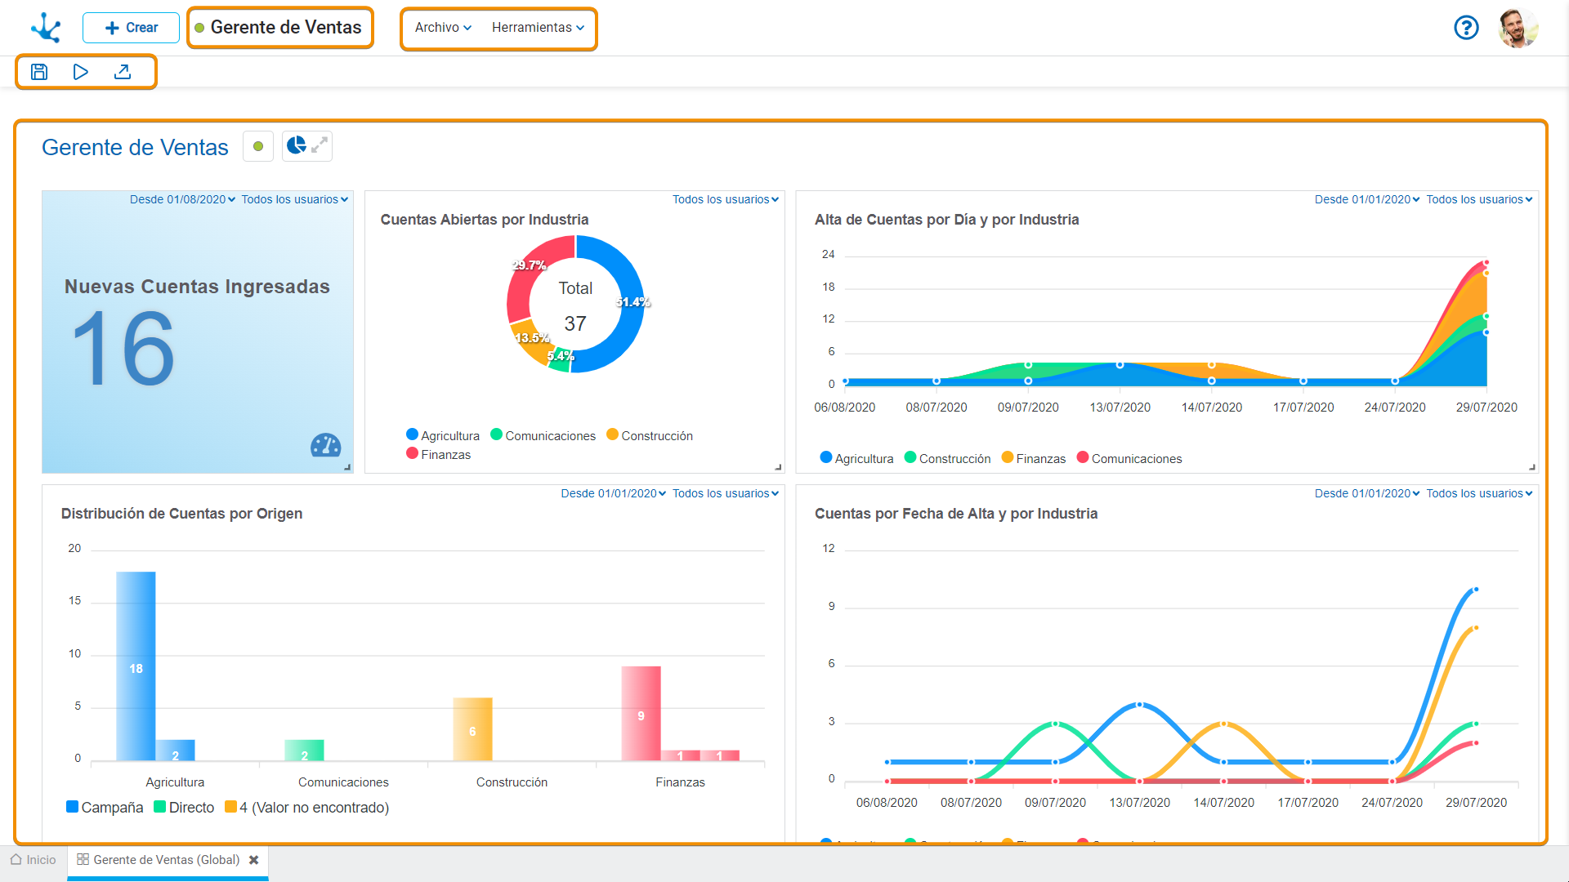Click the gauge icon in Nuevas Cuentas widget

click(325, 445)
